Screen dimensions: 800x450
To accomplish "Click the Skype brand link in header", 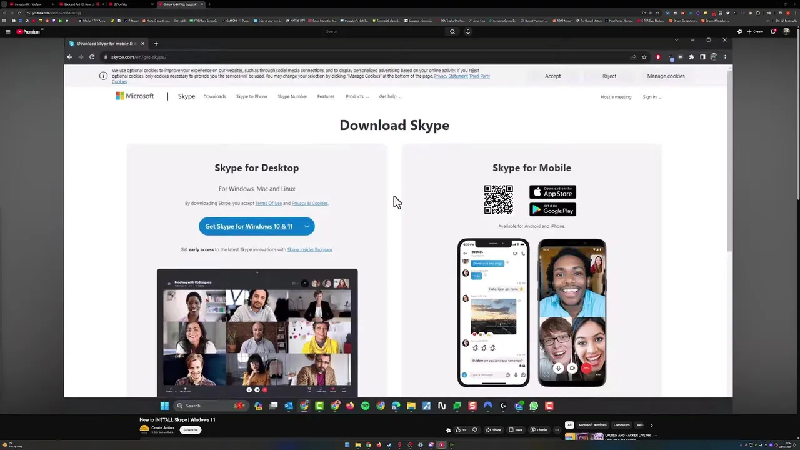I will [x=186, y=96].
